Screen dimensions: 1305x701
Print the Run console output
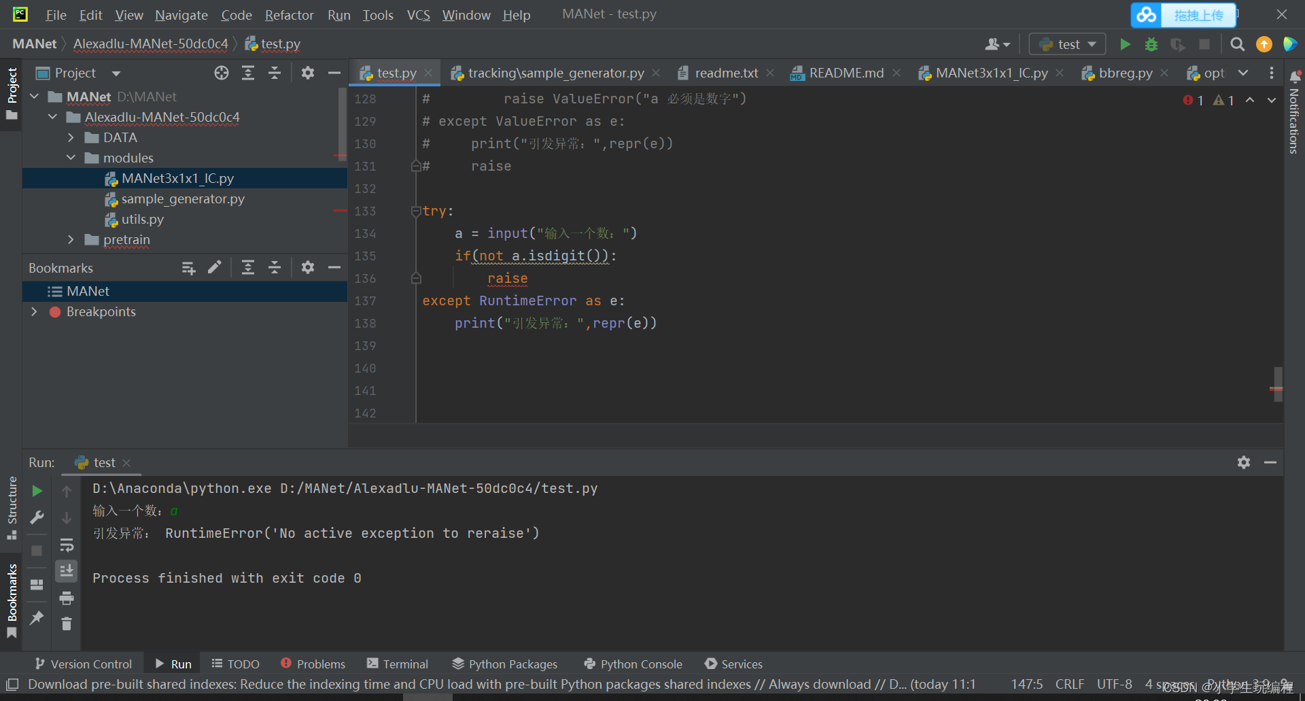67,598
